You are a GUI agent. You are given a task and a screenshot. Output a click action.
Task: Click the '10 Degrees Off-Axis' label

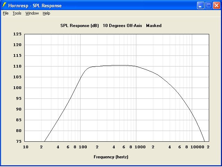122,26
